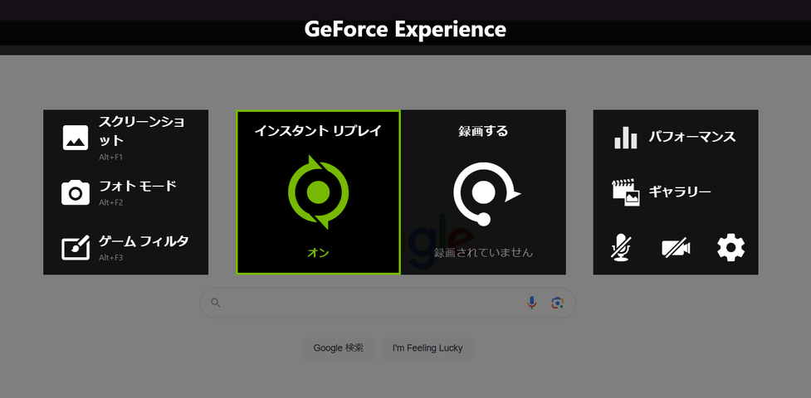Click the search magnifier icon in Google box

click(216, 303)
